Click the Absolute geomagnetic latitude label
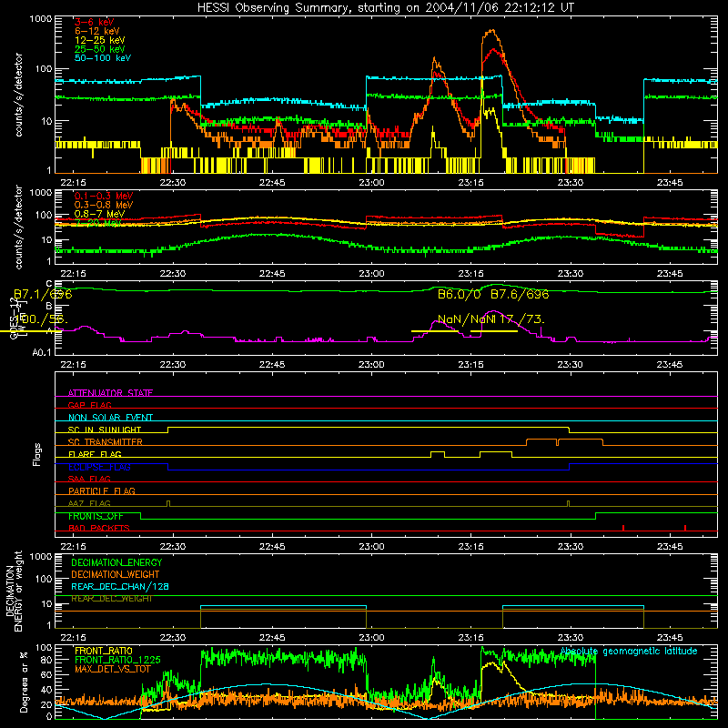728x728 pixels. (x=629, y=652)
